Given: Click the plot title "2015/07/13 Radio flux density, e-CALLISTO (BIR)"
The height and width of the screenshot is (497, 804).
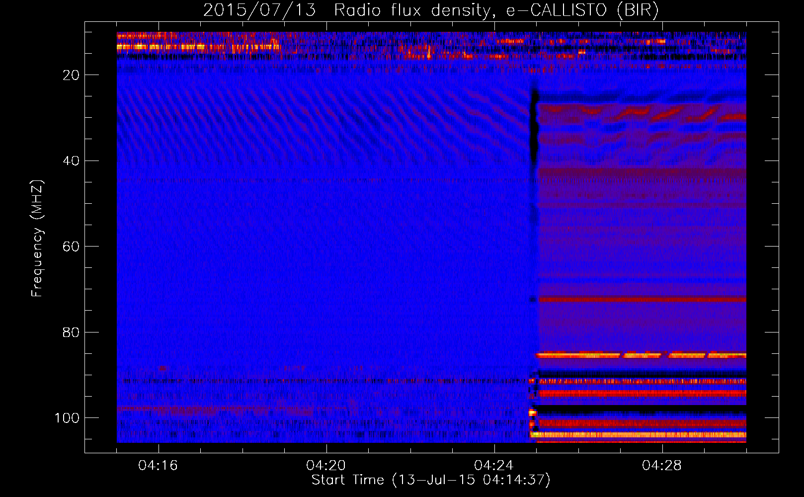Looking at the screenshot, I should click(x=431, y=10).
